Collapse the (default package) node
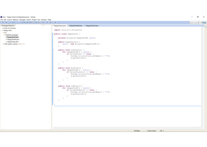The height and width of the screenshot is (147, 207). pos(4,35)
